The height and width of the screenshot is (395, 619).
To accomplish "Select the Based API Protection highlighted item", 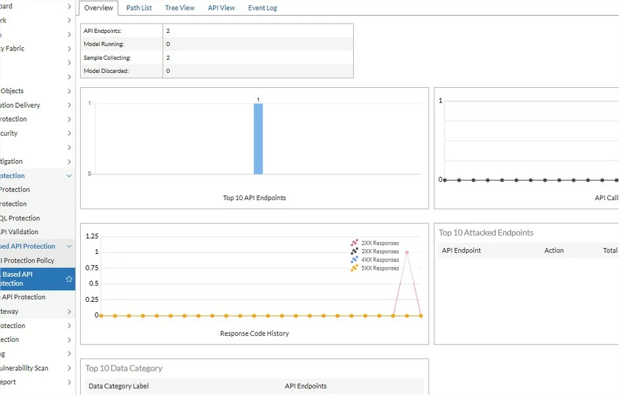I will [x=37, y=279].
